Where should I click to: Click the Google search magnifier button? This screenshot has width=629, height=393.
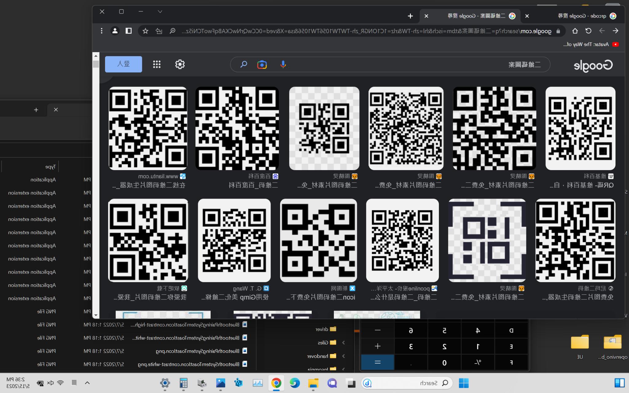point(244,64)
